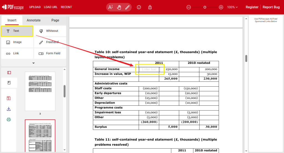
Task: Click the Register link
Action: point(252,7)
